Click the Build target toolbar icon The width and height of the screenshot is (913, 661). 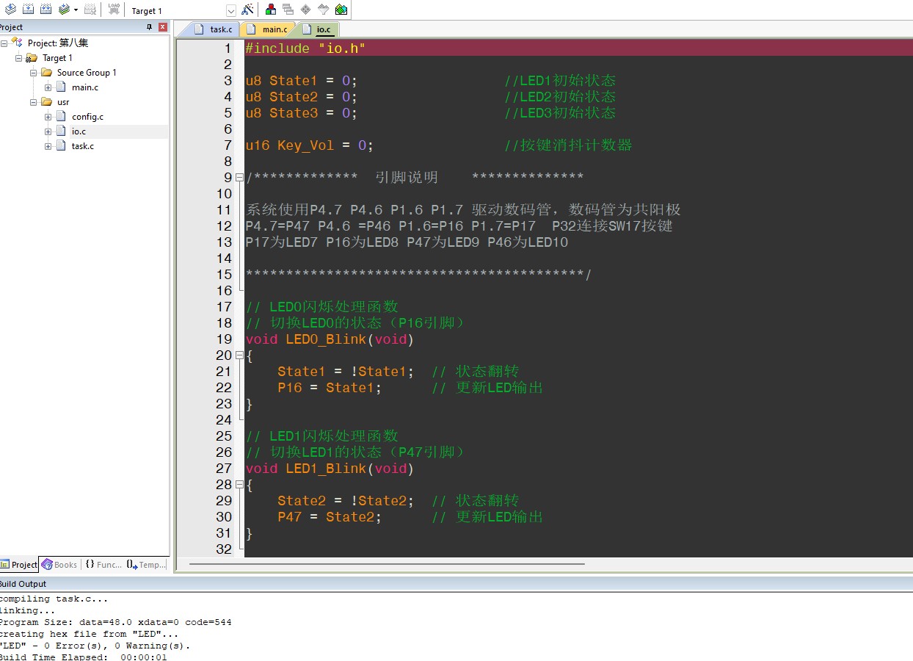pos(28,10)
